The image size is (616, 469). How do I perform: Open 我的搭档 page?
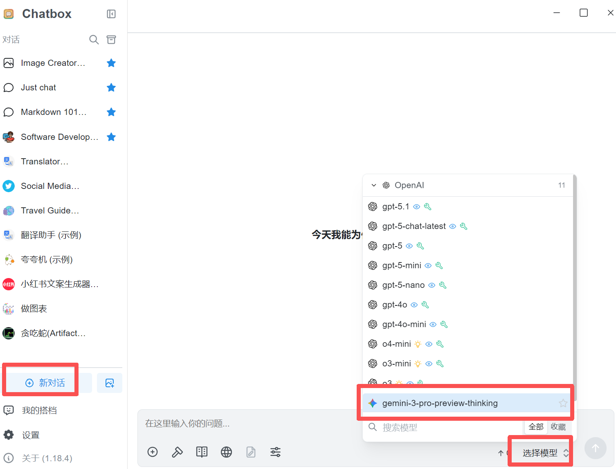[39, 410]
